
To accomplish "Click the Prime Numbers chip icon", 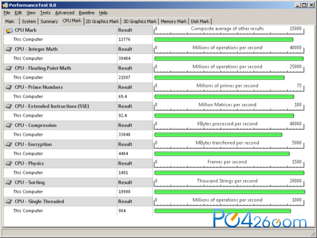I will (x=9, y=87).
